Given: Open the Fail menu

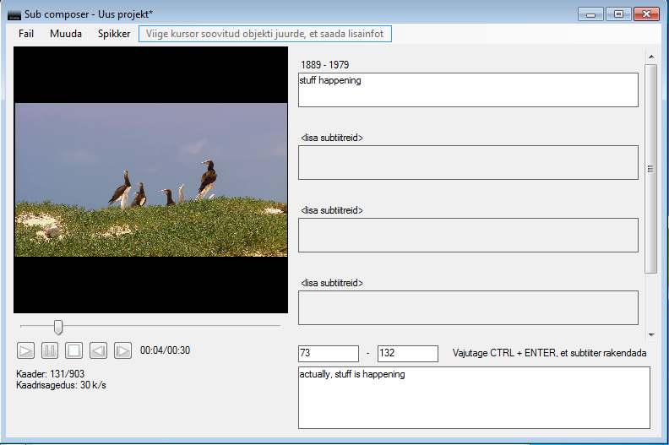Looking at the screenshot, I should point(26,34).
